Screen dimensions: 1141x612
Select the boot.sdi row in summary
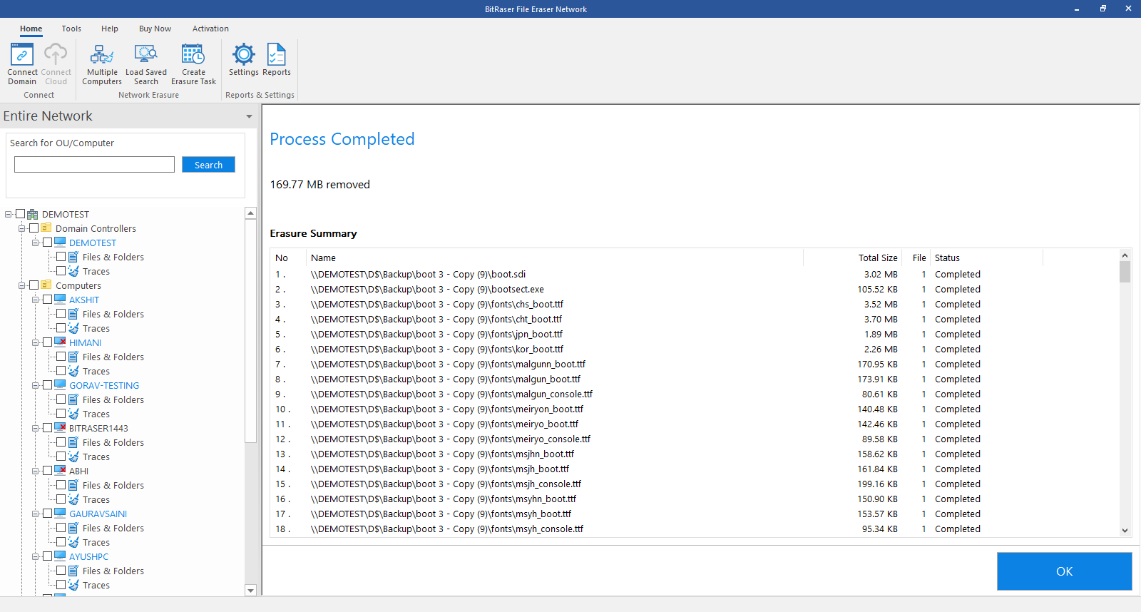695,274
